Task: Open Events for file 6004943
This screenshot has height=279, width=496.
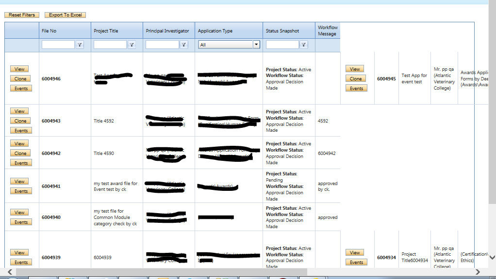Action: (x=21, y=131)
